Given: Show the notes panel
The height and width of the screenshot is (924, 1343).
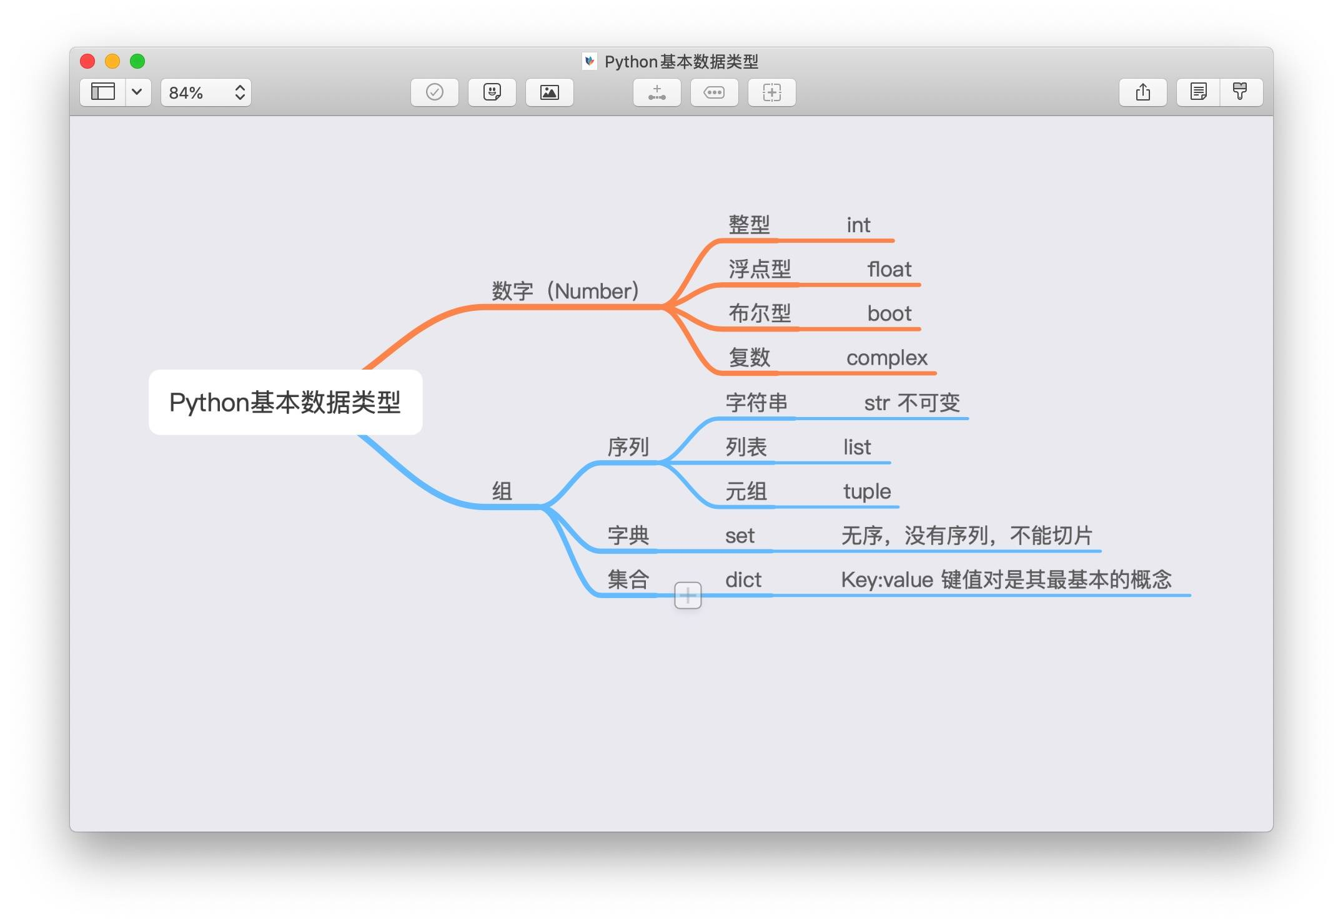Looking at the screenshot, I should pos(1198,92).
